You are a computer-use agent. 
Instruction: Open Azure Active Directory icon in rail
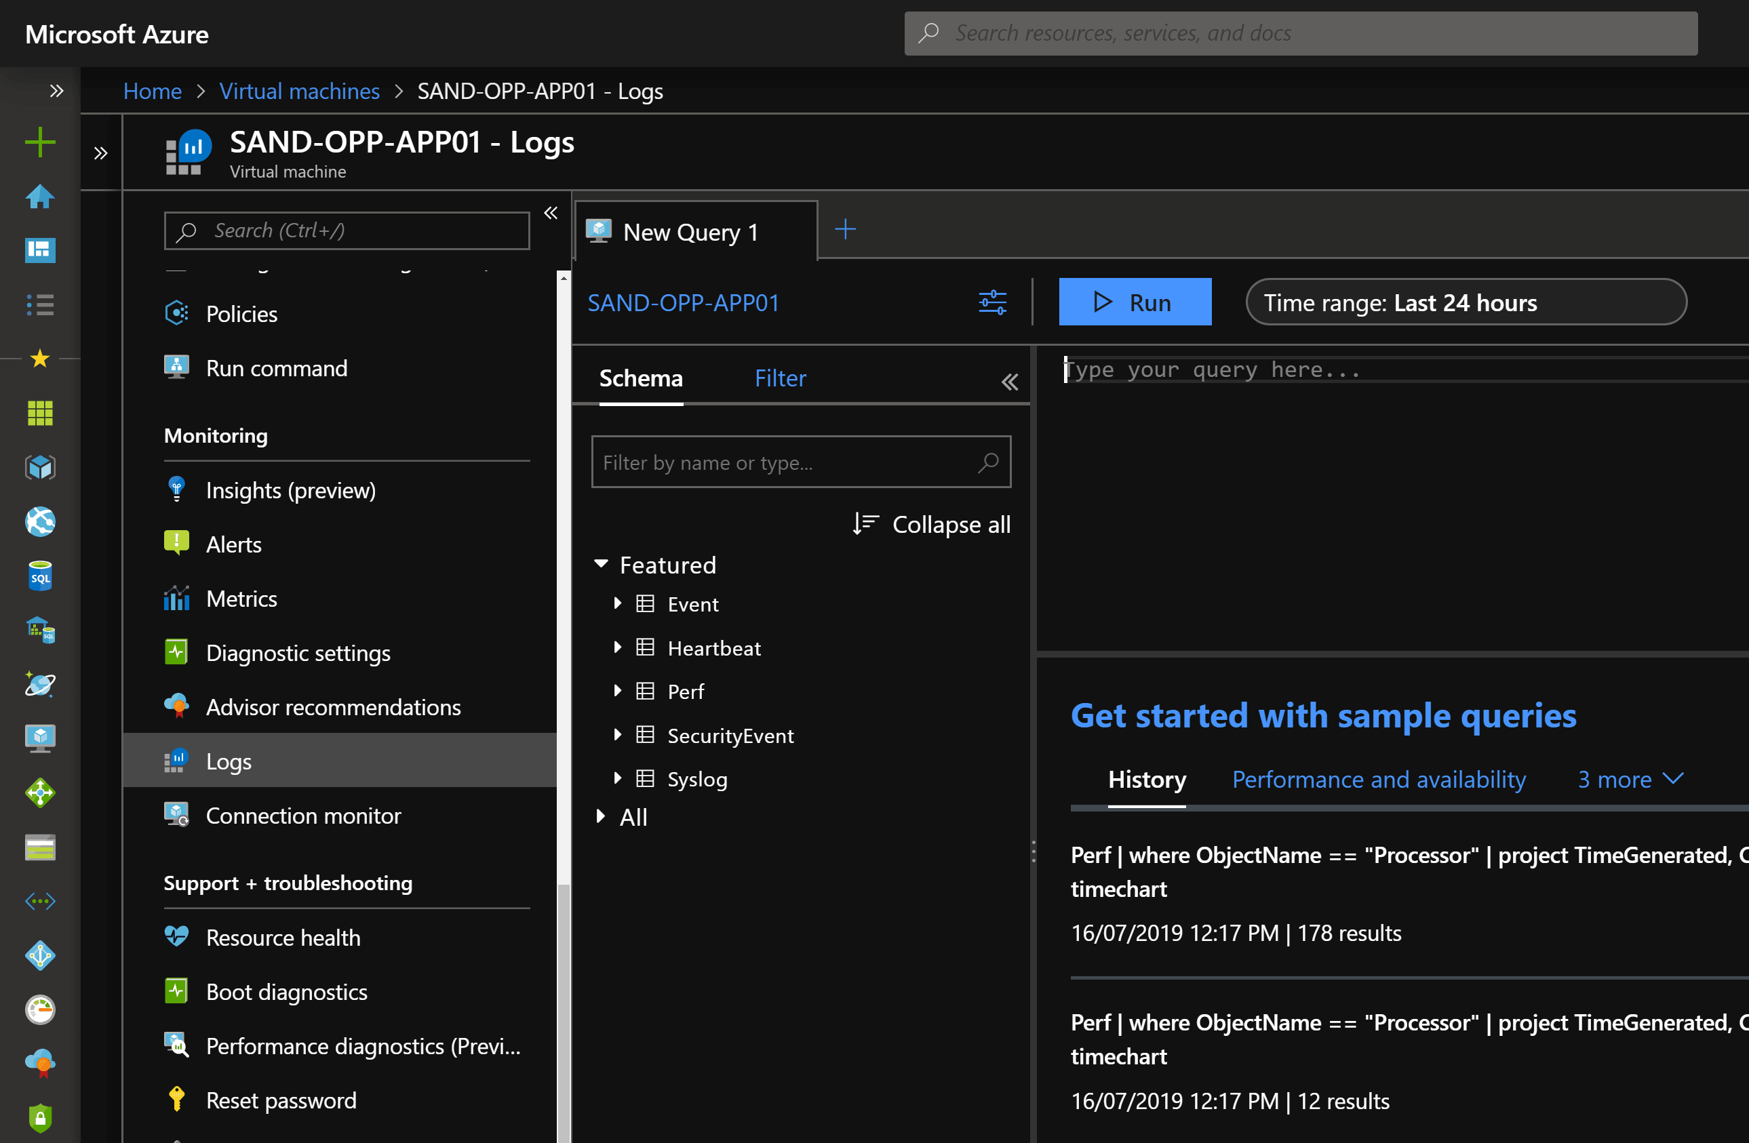coord(40,956)
